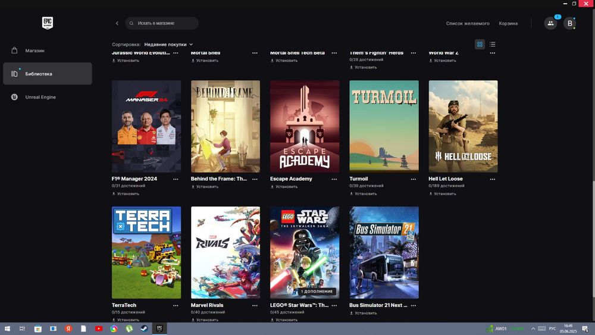Open TerraTech cover art

coord(146,253)
